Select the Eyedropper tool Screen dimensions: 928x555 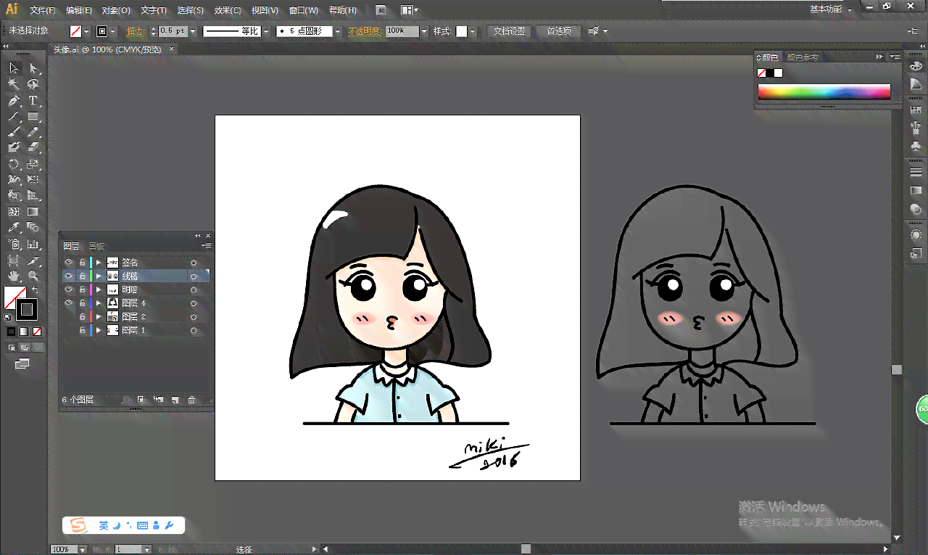(x=14, y=228)
